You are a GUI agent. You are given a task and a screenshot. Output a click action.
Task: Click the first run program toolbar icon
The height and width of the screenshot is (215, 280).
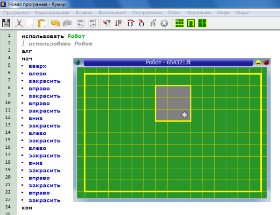coord(107,23)
